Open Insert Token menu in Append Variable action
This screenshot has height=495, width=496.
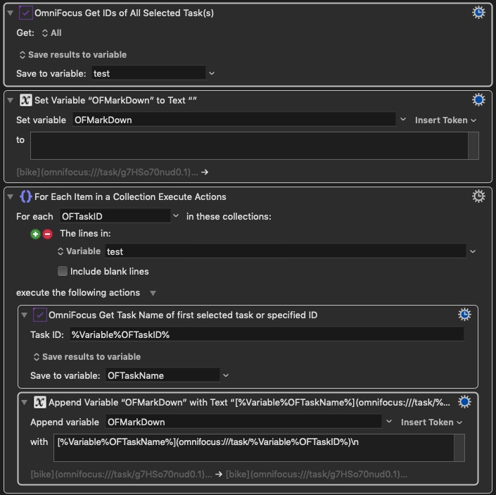point(431,422)
